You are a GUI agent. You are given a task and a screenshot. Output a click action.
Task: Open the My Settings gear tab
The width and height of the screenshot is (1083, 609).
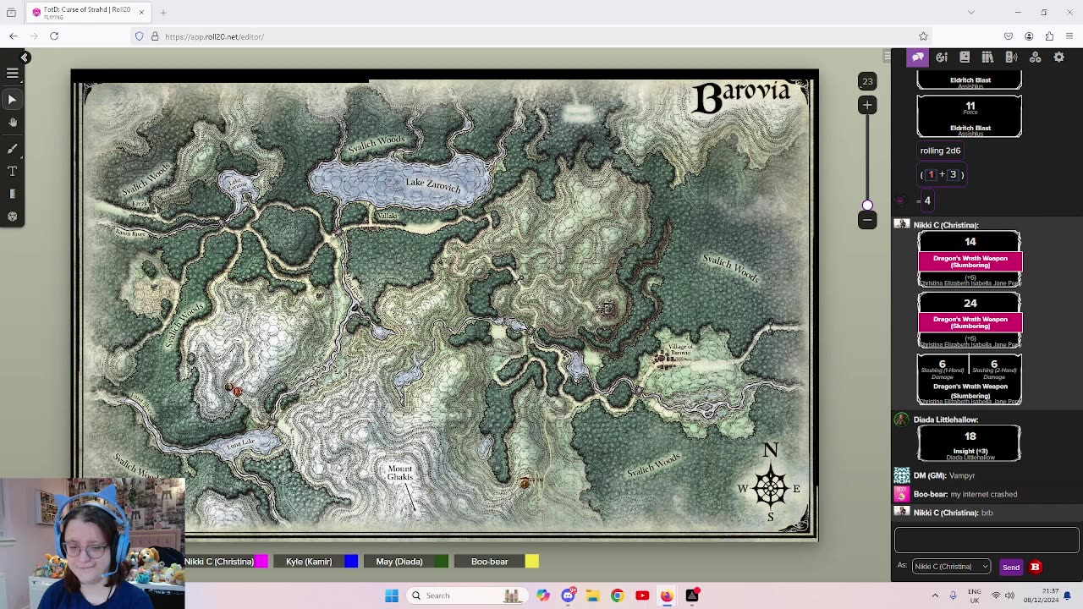click(1058, 57)
